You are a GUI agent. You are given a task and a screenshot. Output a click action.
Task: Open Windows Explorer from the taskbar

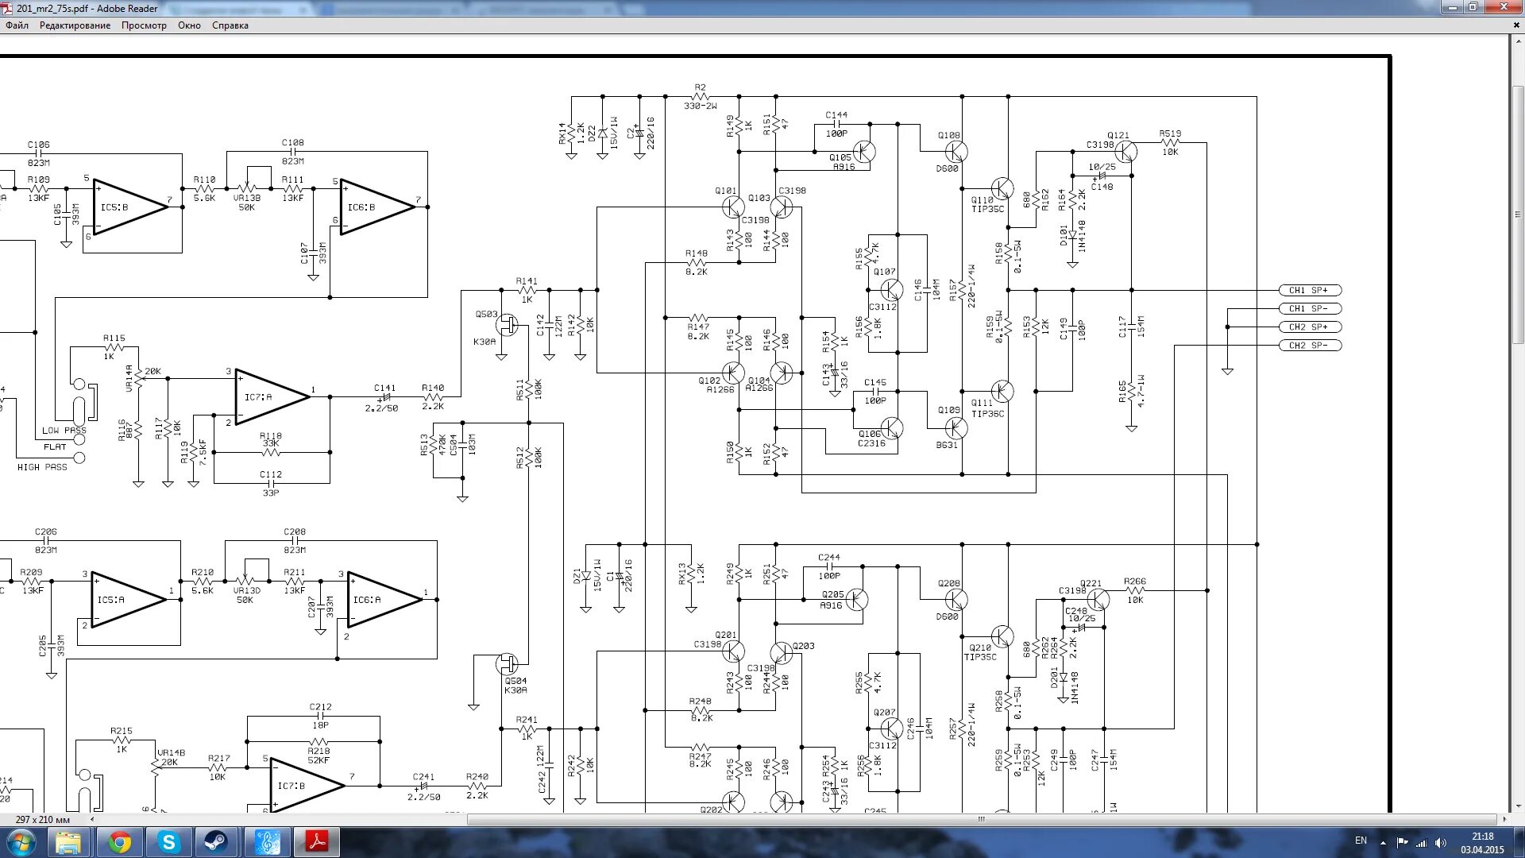click(x=68, y=842)
